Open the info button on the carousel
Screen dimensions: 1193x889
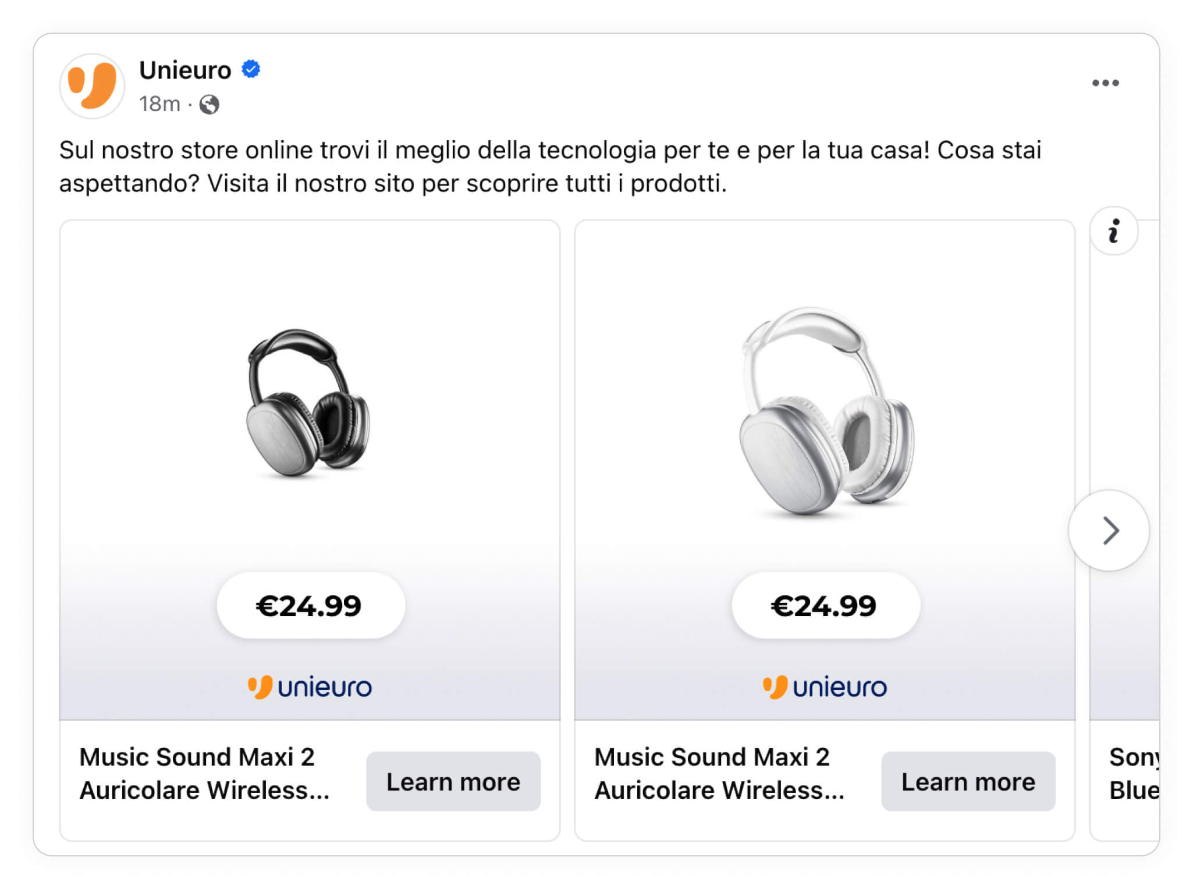coord(1113,231)
